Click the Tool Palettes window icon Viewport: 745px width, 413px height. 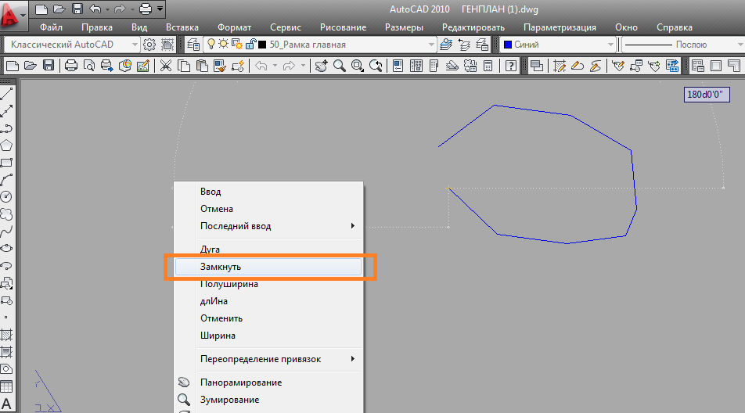[434, 66]
